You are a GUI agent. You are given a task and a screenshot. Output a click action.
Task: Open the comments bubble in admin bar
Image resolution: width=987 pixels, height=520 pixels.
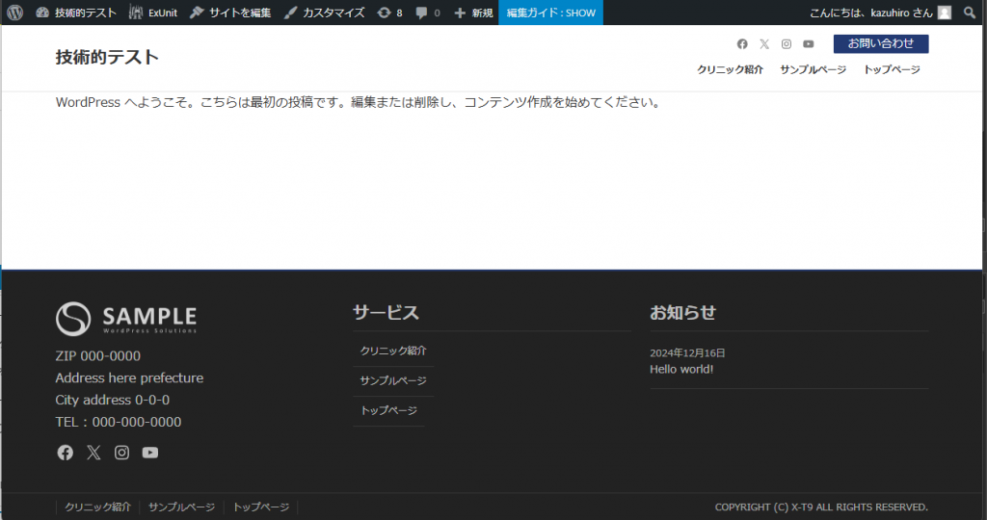coord(428,13)
